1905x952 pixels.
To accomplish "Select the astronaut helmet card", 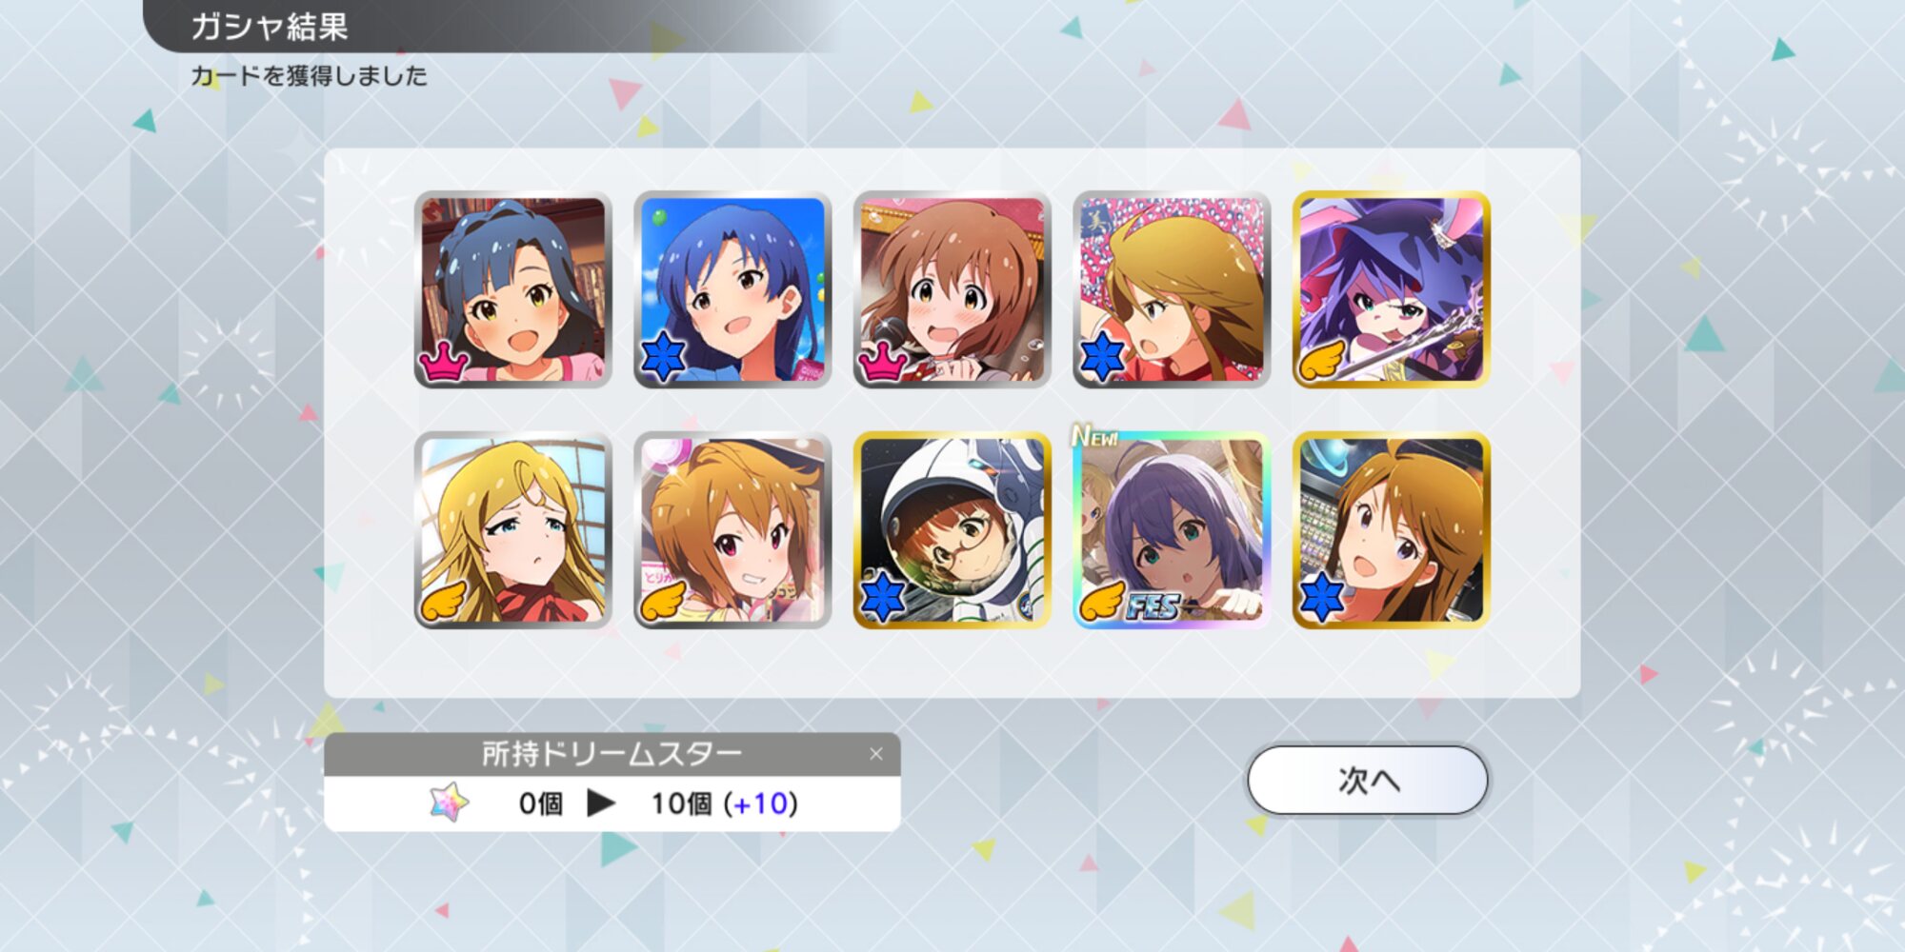I will coord(952,530).
